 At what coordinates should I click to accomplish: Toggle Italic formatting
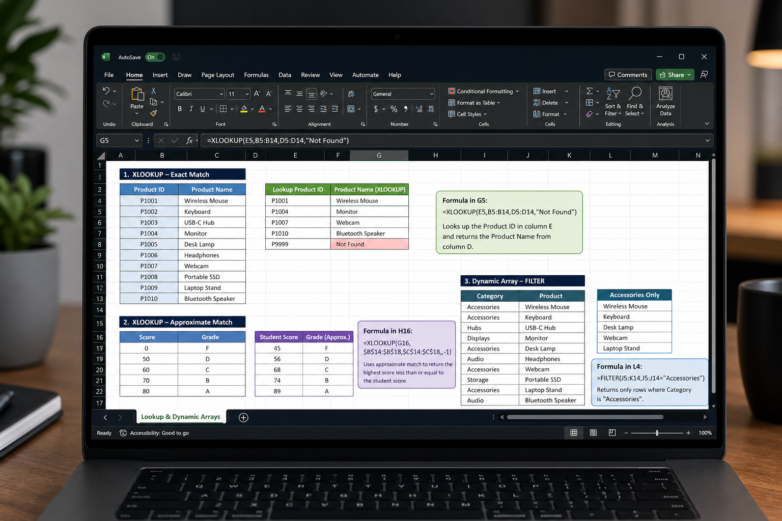click(x=191, y=109)
